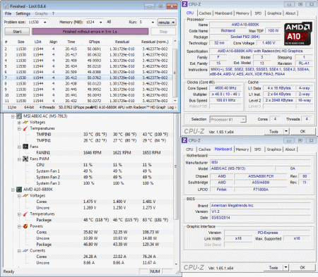
Task: Select LinX result row number 7
Action: pos(88,78)
